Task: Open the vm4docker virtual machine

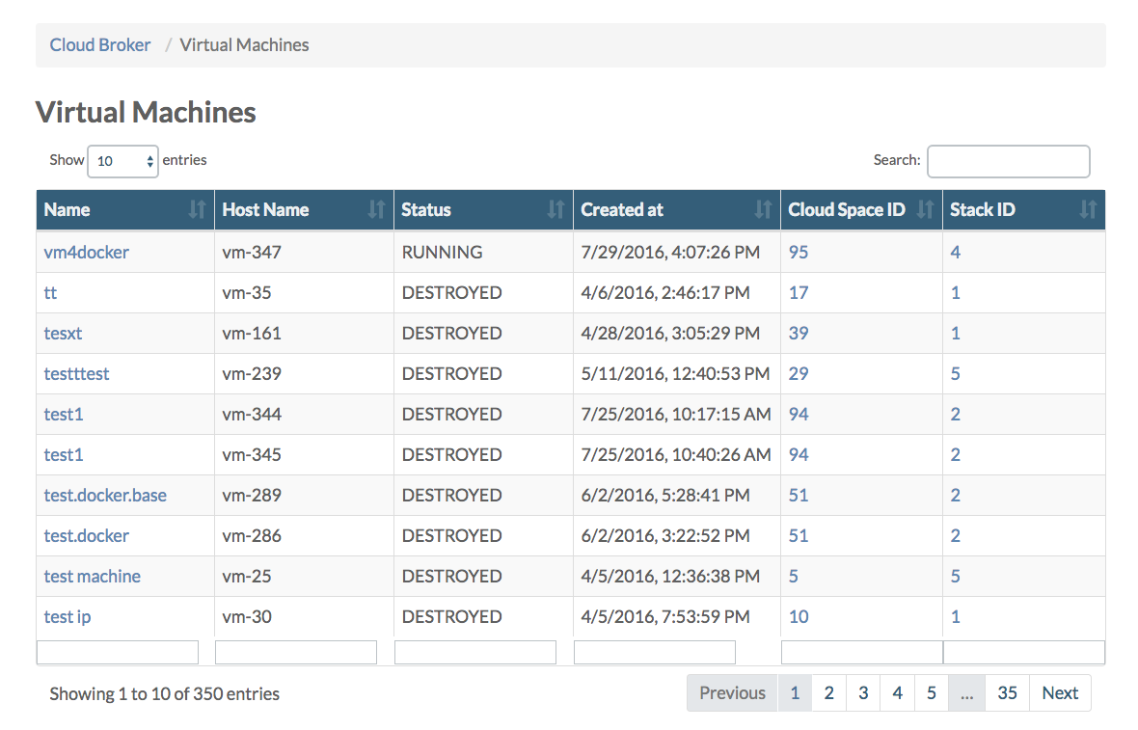Action: click(86, 252)
